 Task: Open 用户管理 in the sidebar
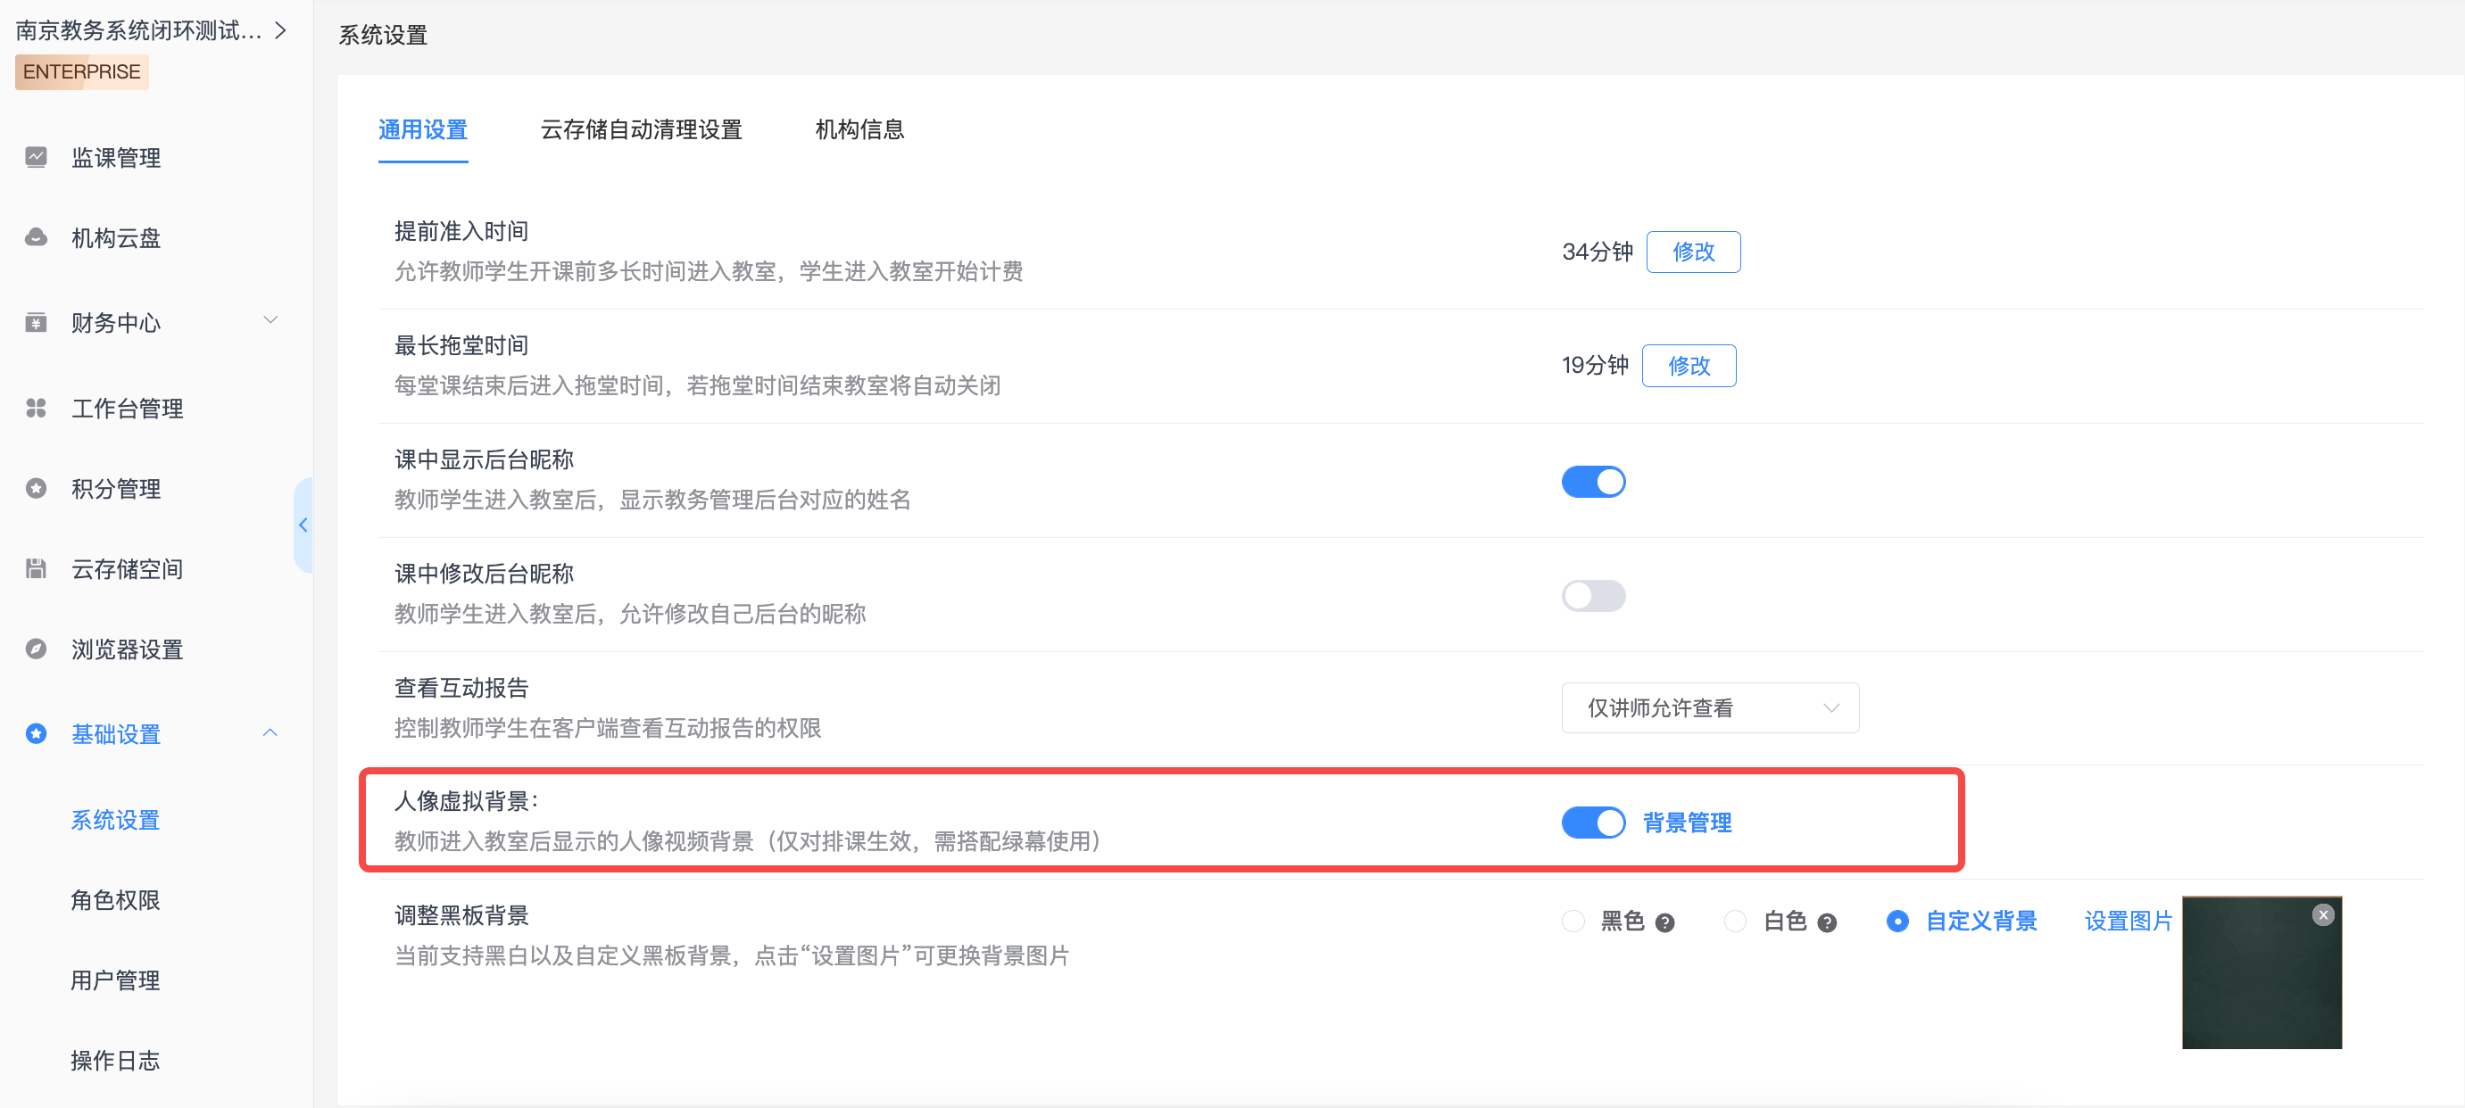pyautogui.click(x=116, y=980)
